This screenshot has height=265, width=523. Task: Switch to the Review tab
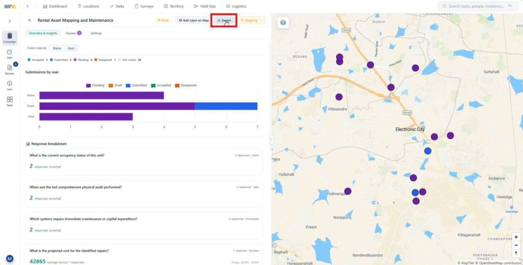(x=74, y=33)
